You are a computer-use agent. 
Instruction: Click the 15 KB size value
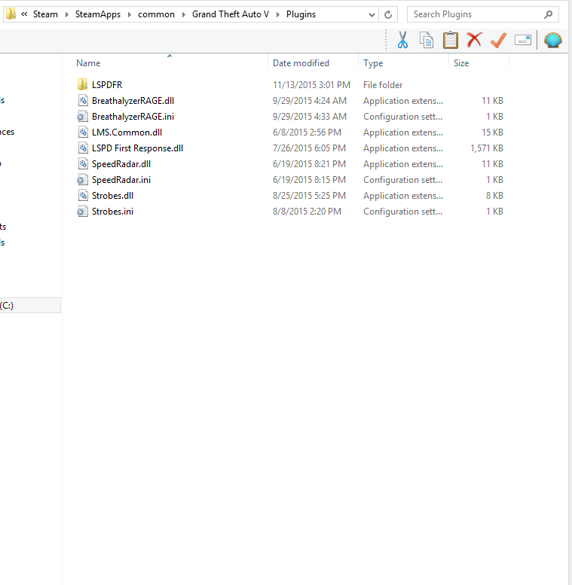click(492, 132)
